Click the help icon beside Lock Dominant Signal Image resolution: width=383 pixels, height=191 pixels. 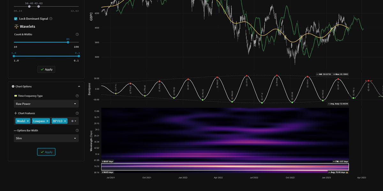pos(51,18)
